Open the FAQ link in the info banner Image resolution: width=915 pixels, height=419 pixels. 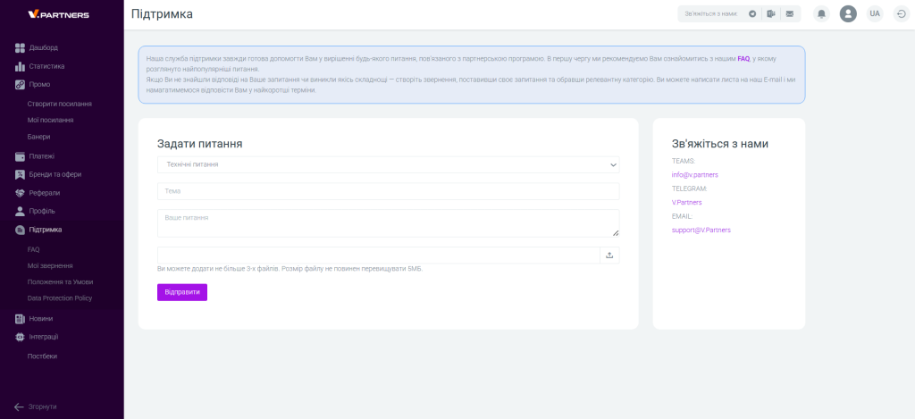coord(743,58)
